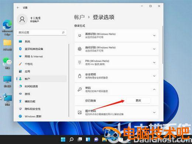This screenshot has height=144, width=192.
Task: Open 网络 & Internet settings category
Action: click(42, 56)
